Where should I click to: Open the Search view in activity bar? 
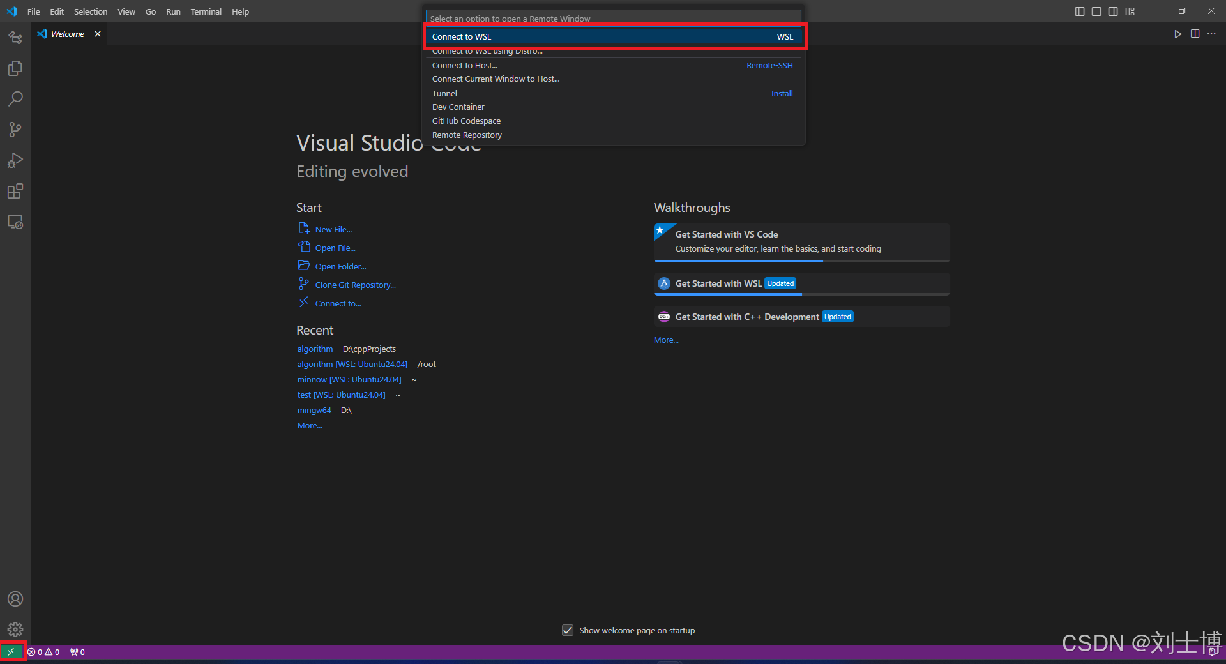click(15, 99)
